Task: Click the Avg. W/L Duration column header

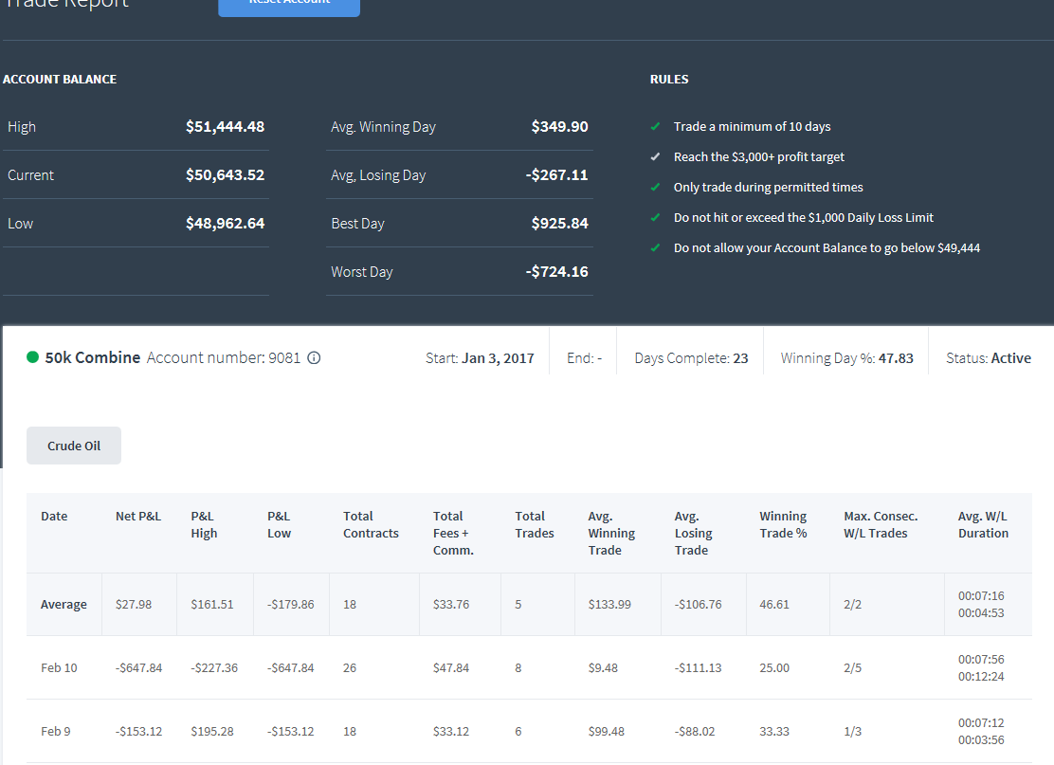Action: click(983, 524)
